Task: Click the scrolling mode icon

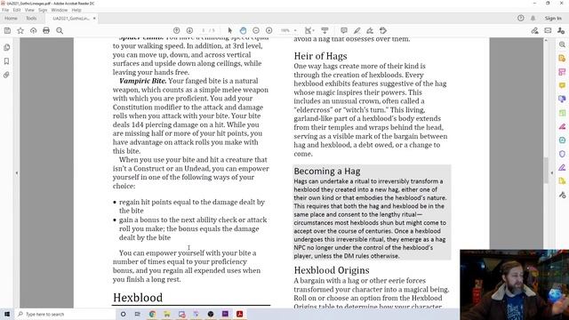Action: [x=325, y=30]
